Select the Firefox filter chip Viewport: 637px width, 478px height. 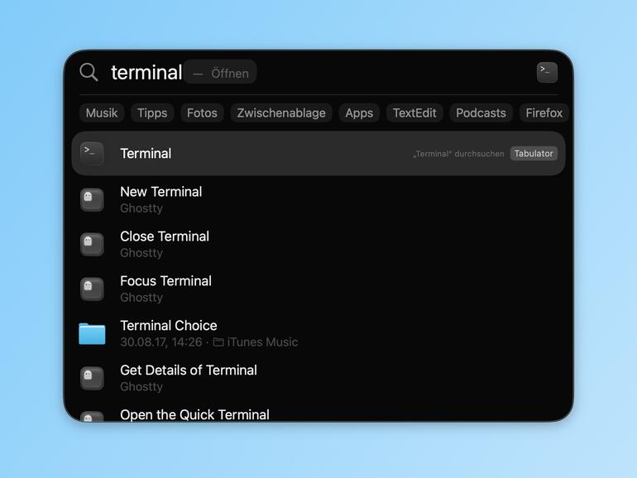tap(544, 113)
